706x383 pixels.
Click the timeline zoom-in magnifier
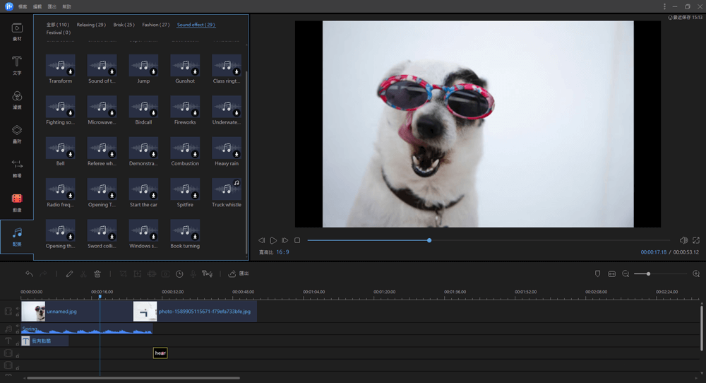pos(696,273)
